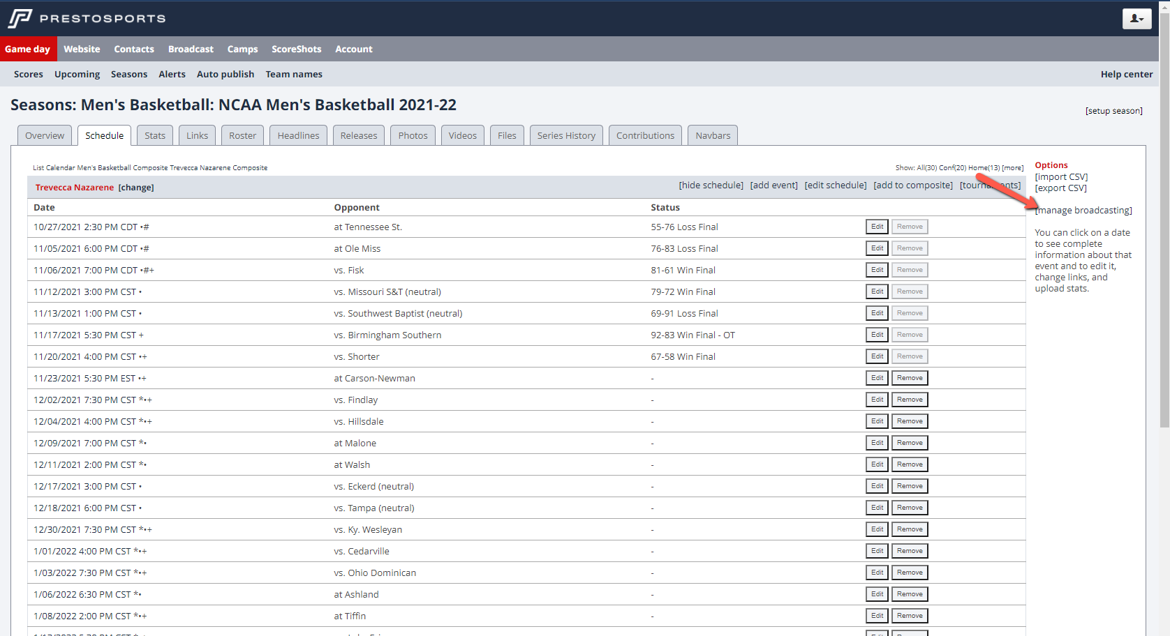Viewport: 1170px width, 636px height.
Task: Edit the Eckerd (neutral) game
Action: [877, 486]
